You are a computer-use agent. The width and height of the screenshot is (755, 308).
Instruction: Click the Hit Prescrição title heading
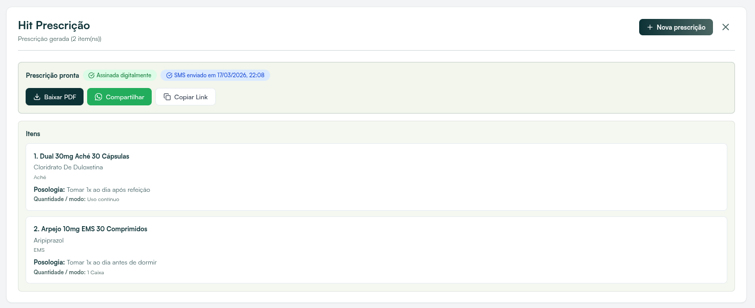pyautogui.click(x=54, y=26)
